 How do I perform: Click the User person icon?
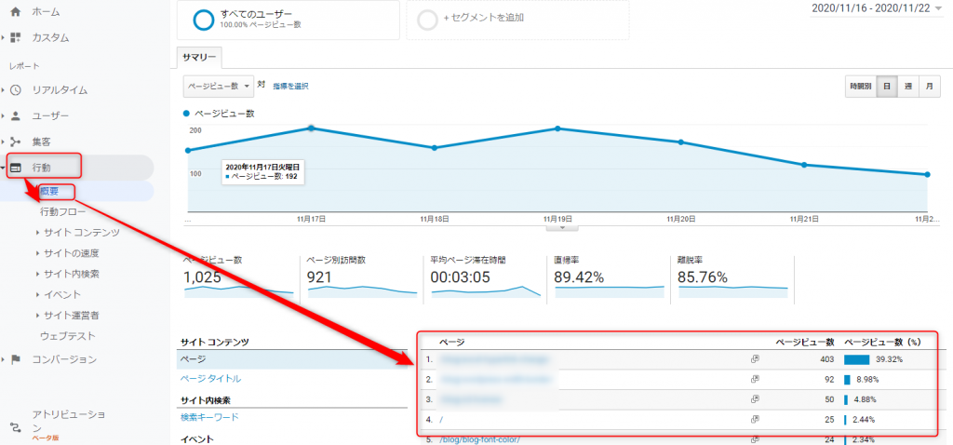click(16, 115)
